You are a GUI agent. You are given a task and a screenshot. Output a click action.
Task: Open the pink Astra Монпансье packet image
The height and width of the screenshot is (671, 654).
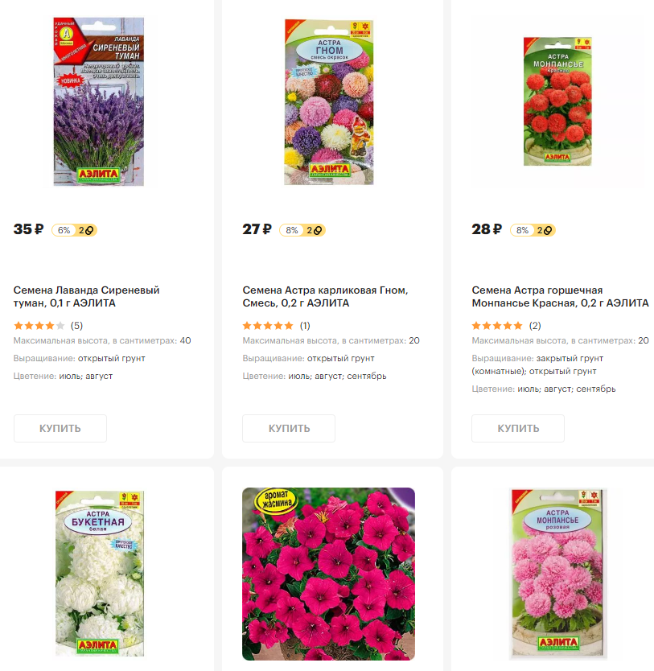click(557, 574)
